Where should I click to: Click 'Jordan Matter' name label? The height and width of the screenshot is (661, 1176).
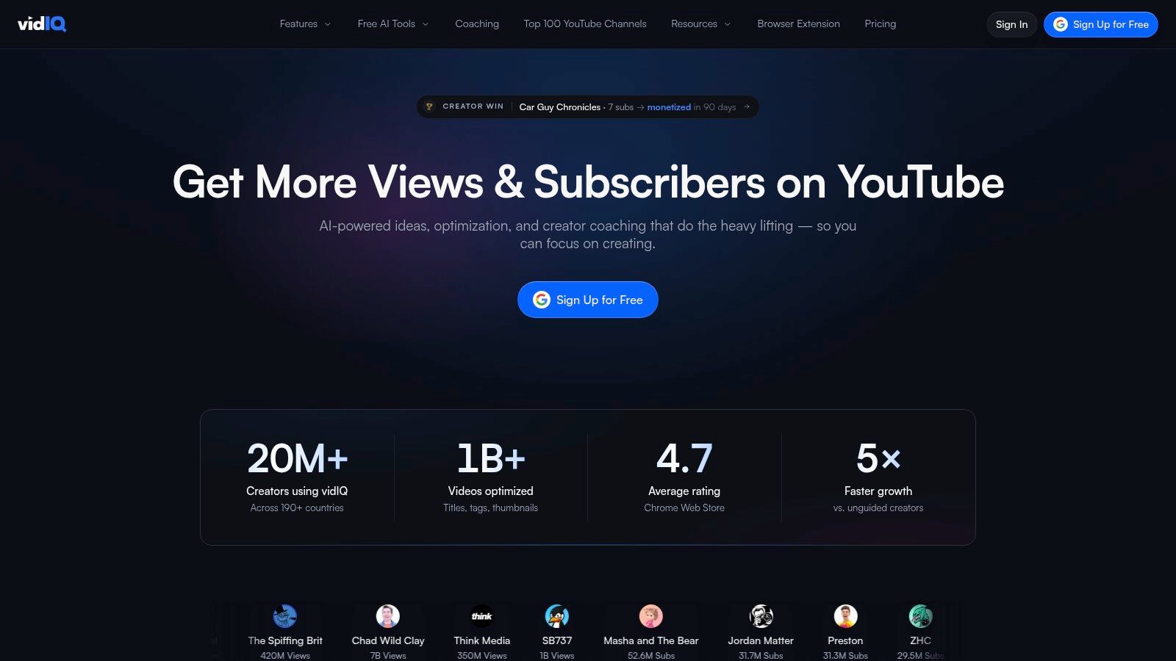761,640
